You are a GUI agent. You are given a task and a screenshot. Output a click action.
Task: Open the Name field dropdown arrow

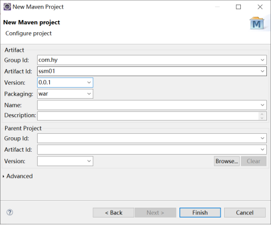262,105
